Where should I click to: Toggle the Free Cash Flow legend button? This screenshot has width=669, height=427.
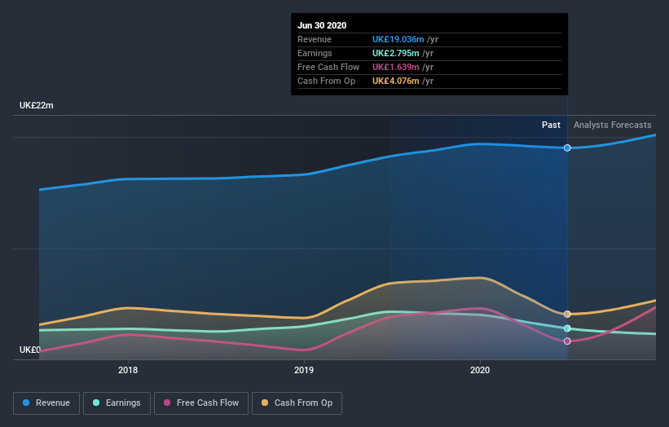click(x=201, y=403)
